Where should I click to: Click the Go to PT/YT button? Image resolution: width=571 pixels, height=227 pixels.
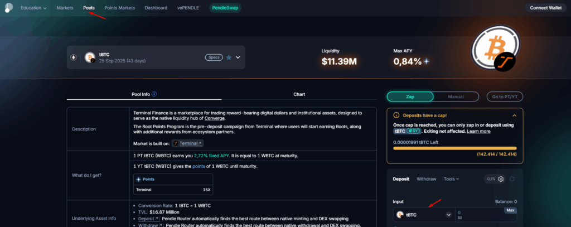(x=505, y=96)
